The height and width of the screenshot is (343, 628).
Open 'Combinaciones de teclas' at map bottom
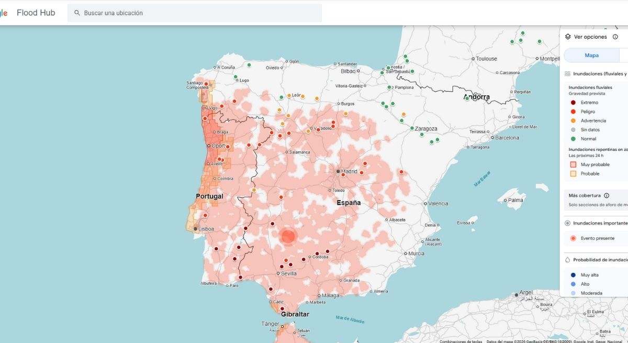coord(461,341)
